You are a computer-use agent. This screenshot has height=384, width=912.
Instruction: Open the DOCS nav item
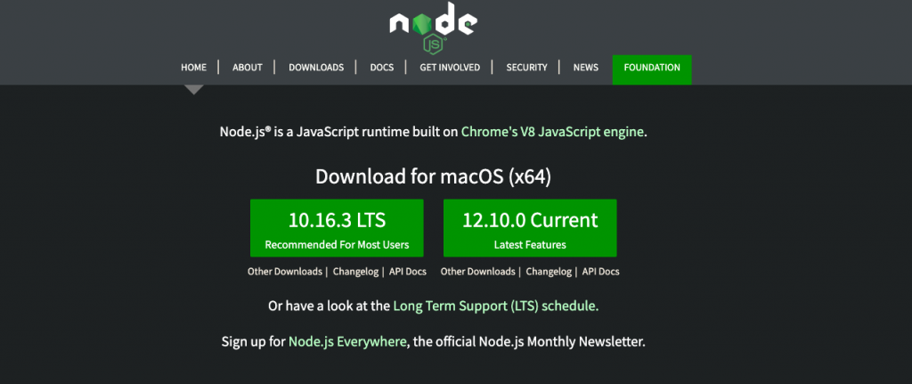[381, 68]
